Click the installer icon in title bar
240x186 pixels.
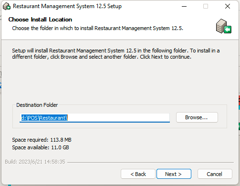coord(7,6)
